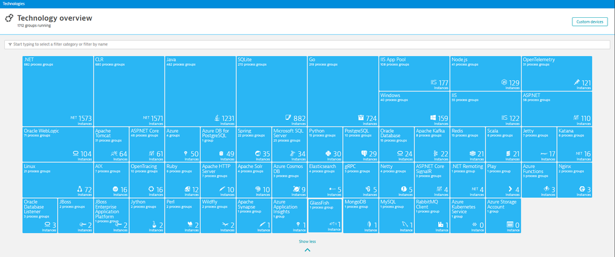615x257 pixels.
Task: Click the Node.js icon beside 129
Action: coord(505,82)
